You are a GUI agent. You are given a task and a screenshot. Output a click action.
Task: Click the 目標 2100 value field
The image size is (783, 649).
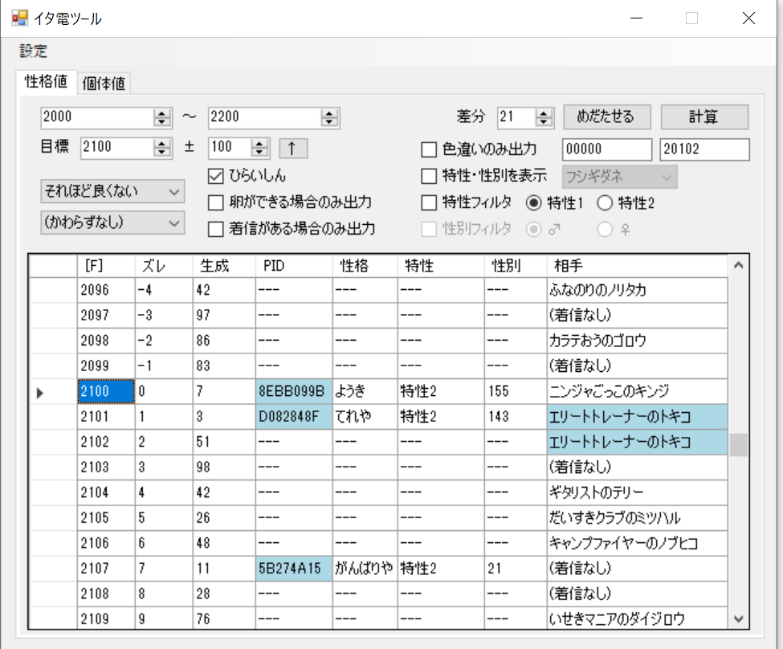[x=117, y=148]
